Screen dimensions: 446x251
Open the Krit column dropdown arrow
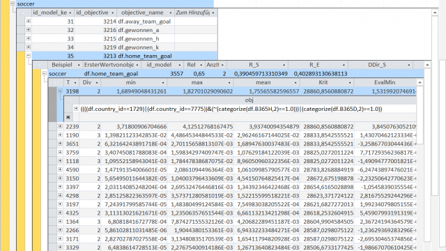[350, 83]
